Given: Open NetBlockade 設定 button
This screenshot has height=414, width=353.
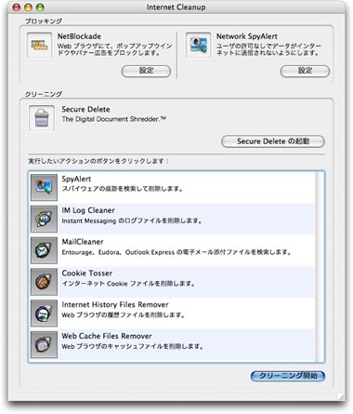Looking at the screenshot, I should (x=146, y=71).
